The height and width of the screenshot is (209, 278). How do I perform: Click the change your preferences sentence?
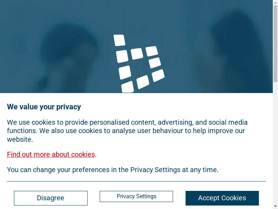(113, 170)
